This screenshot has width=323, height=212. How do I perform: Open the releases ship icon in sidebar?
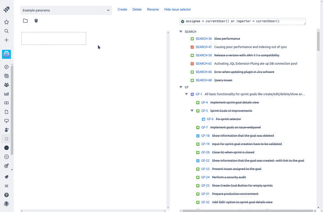pos(6,103)
